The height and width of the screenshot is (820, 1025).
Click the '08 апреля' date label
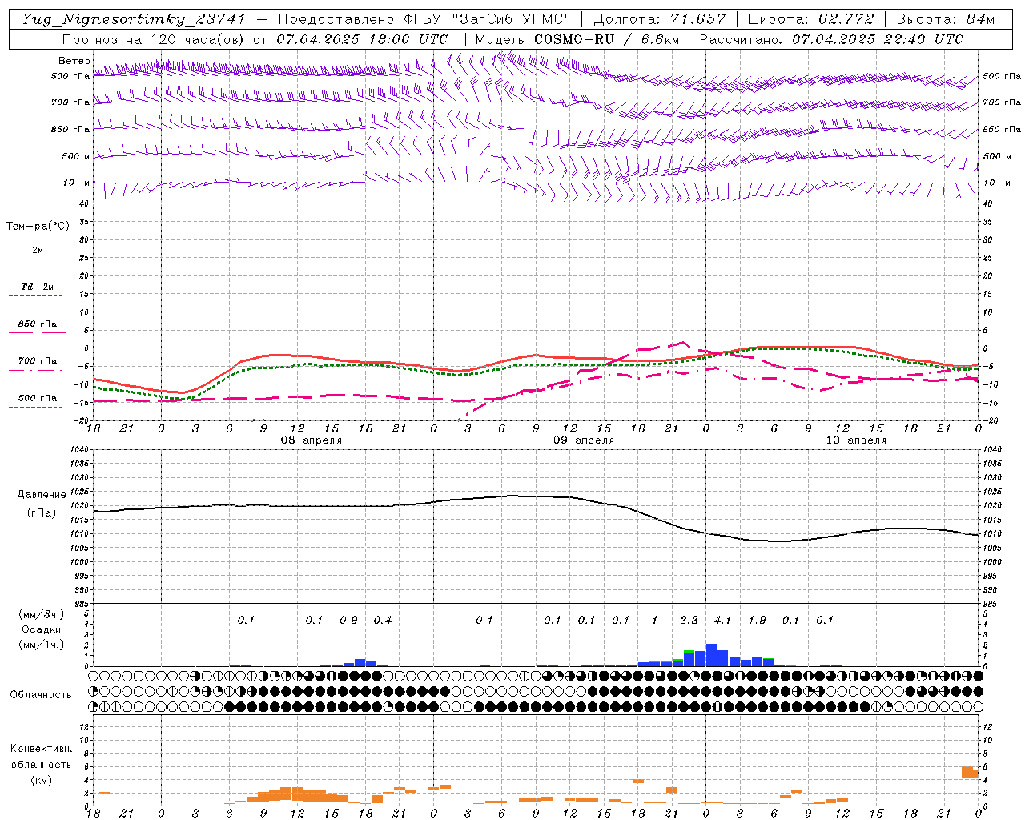click(x=311, y=440)
